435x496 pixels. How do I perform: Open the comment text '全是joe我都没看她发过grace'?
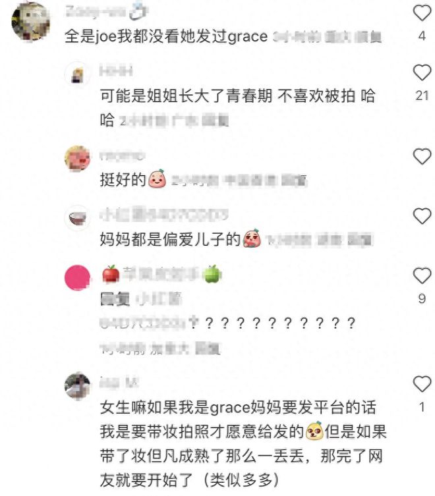166,36
